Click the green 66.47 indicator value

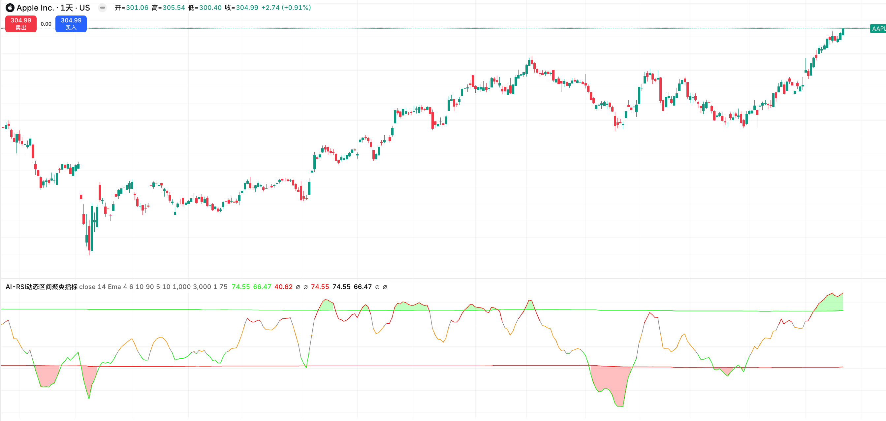coord(262,287)
